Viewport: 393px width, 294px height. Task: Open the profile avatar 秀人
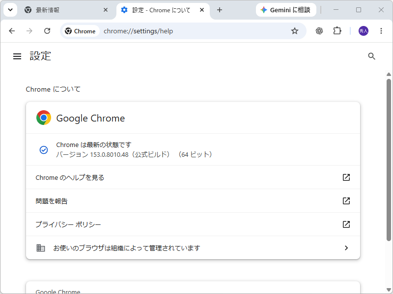364,31
